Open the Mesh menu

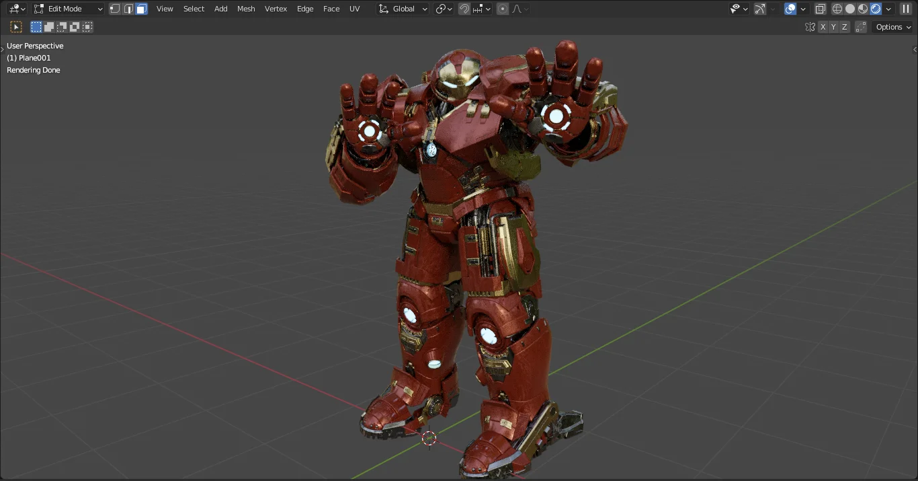[x=246, y=9]
